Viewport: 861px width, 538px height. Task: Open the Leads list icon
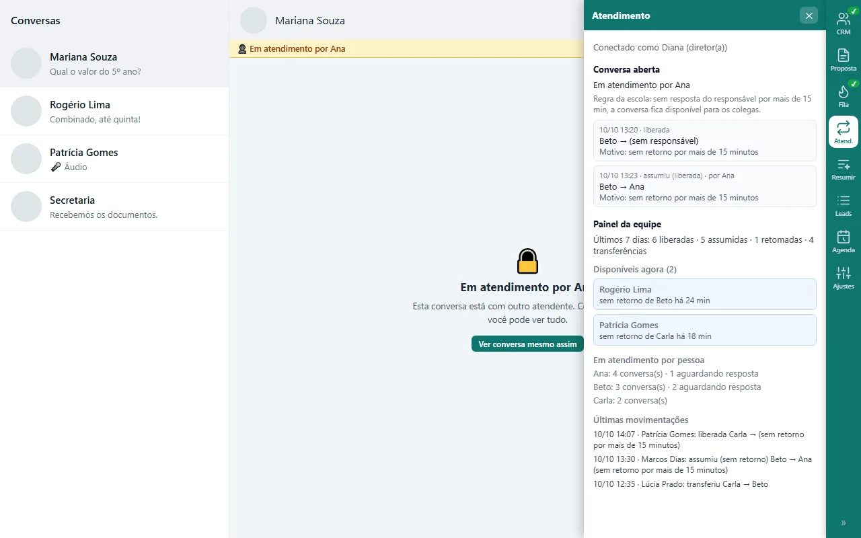point(844,204)
